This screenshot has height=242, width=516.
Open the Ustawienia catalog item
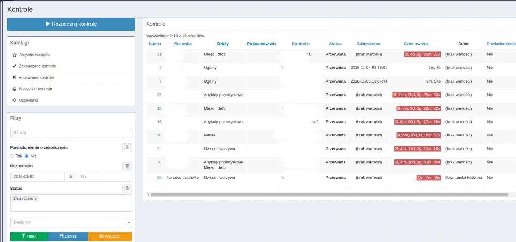(29, 100)
